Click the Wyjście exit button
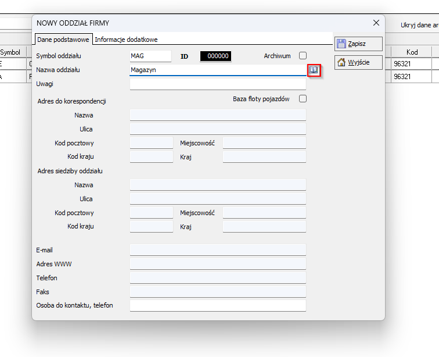This screenshot has width=439, height=357. point(358,62)
